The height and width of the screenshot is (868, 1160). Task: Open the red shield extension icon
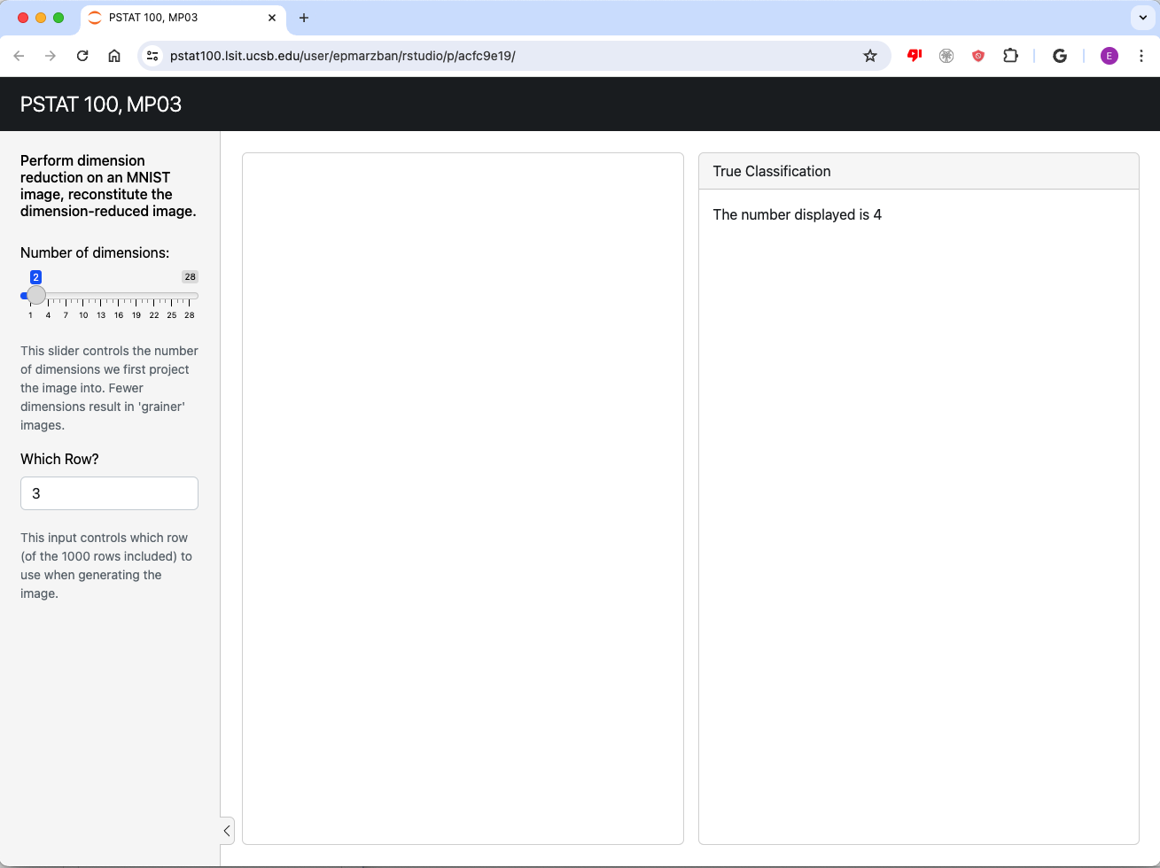click(x=978, y=56)
